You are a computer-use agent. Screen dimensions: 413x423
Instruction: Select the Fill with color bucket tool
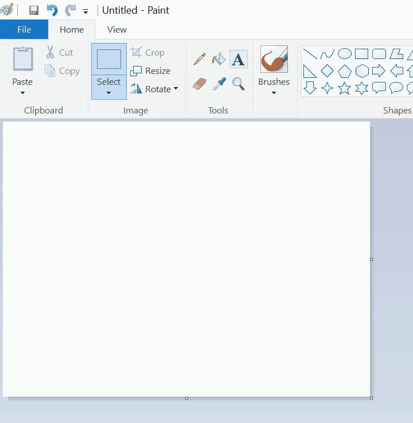219,59
